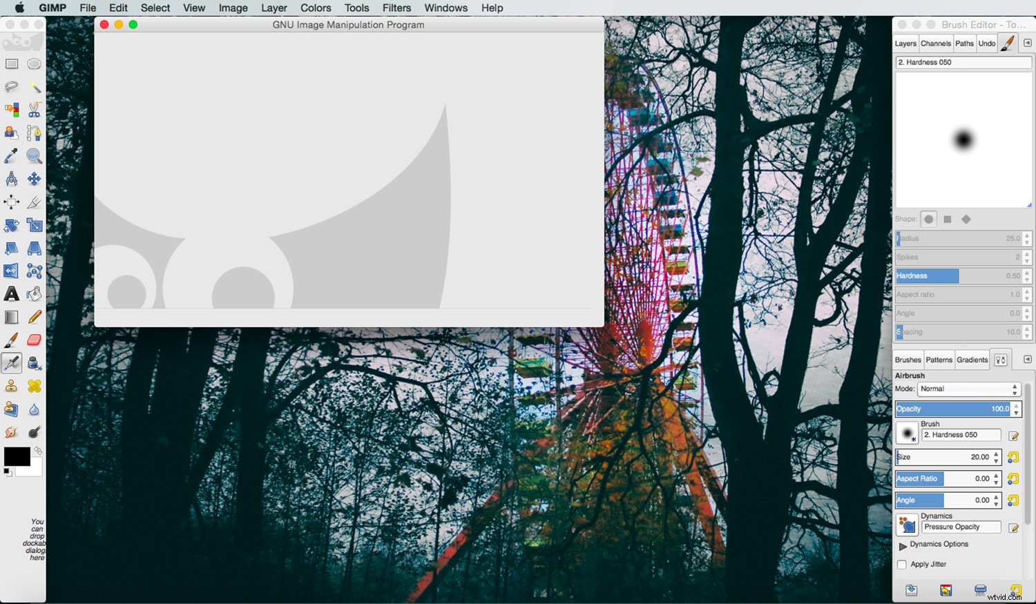1036x604 pixels.
Task: Open the Filters menu
Action: (x=396, y=8)
